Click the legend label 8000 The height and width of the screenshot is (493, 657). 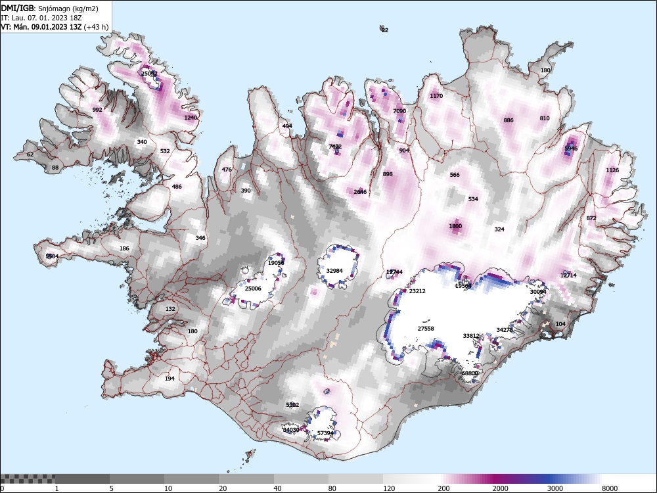tap(610, 488)
